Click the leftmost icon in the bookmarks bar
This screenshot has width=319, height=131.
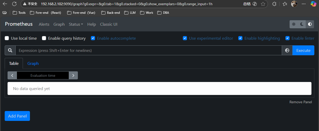pos(4,12)
